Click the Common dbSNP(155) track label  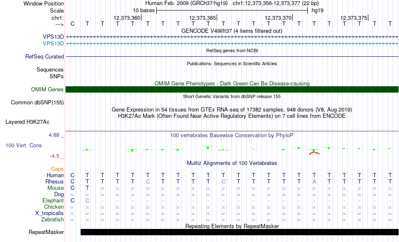click(37, 103)
